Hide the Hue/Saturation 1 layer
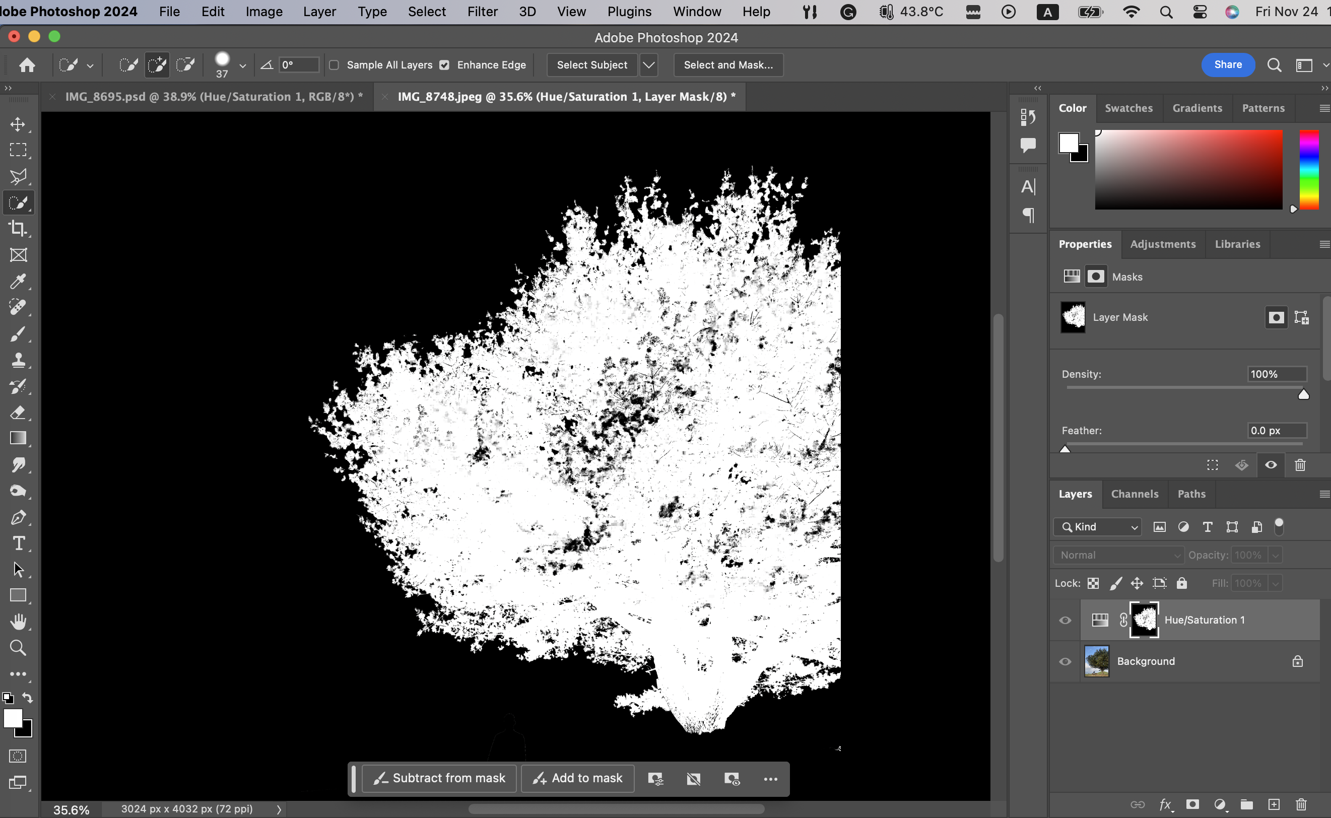 pos(1065,620)
